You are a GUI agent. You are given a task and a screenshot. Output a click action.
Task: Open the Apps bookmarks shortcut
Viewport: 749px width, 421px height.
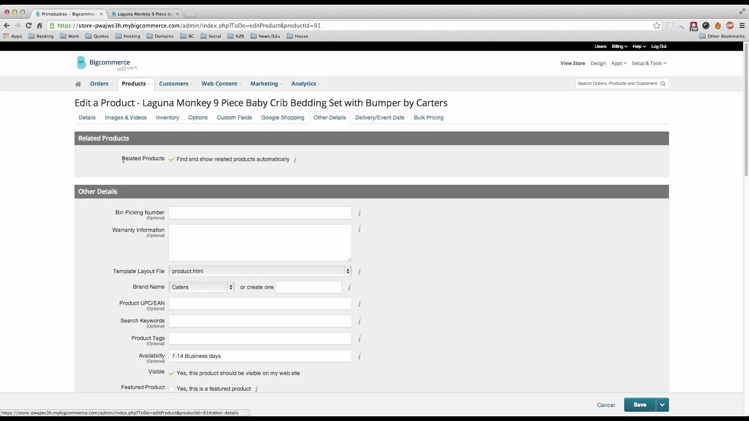12,36
